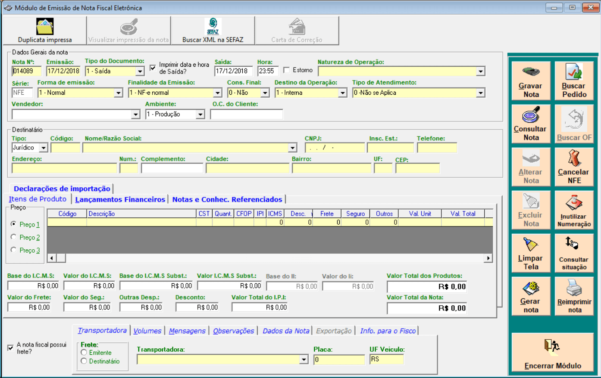The width and height of the screenshot is (601, 378).
Task: Enable the Estorno checkbox
Action: click(287, 70)
